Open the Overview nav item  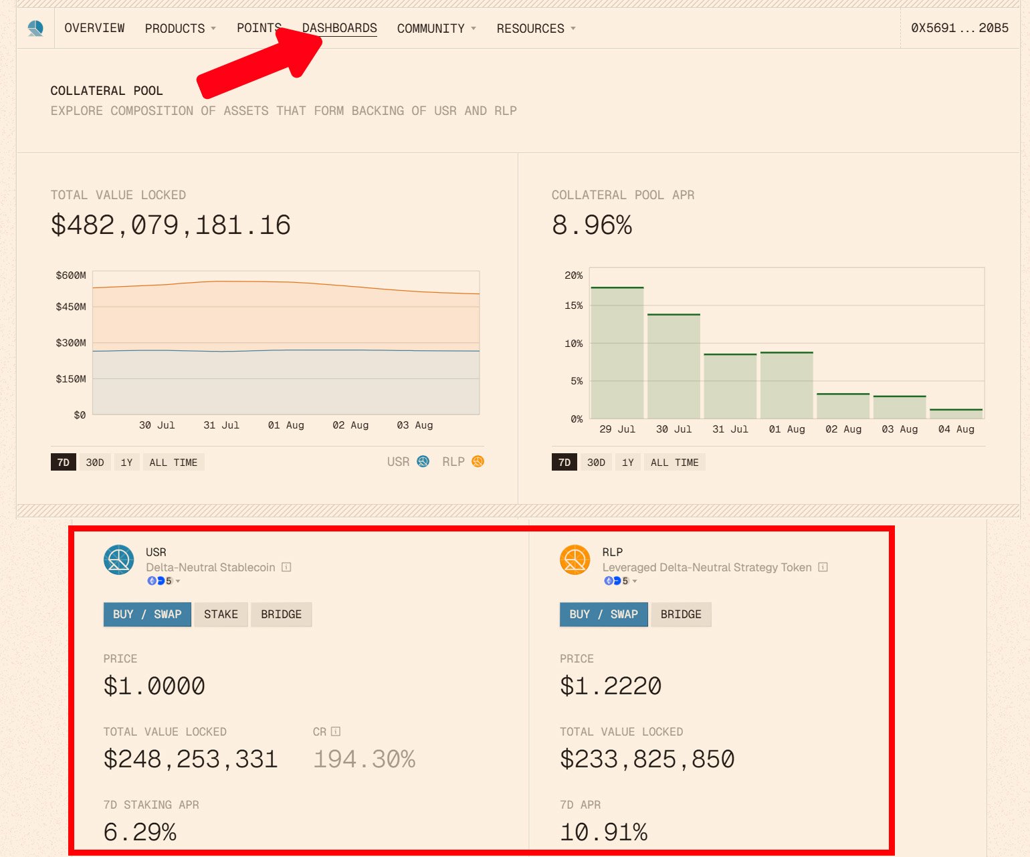coord(94,28)
